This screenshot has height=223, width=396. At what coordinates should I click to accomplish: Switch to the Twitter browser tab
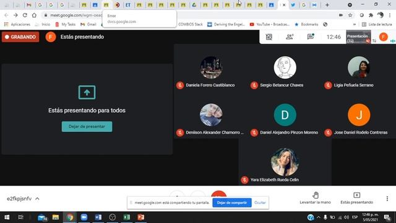[293, 5]
